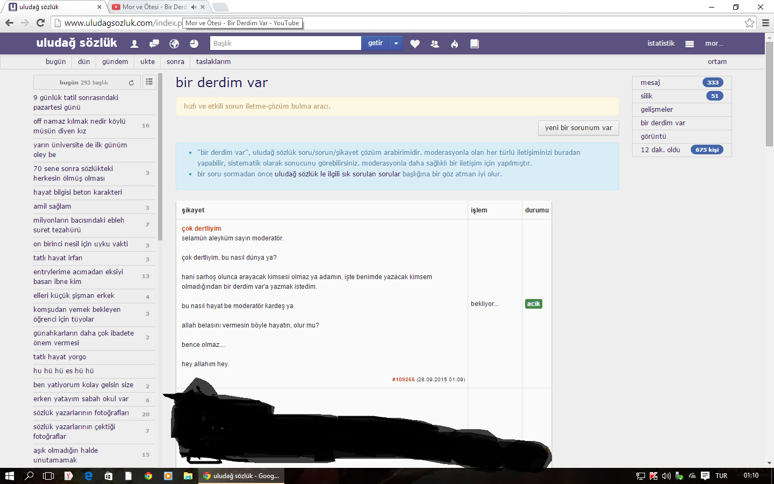Image resolution: width=774 pixels, height=484 pixels.
Task: Click the book icon in header
Action: pos(475,44)
